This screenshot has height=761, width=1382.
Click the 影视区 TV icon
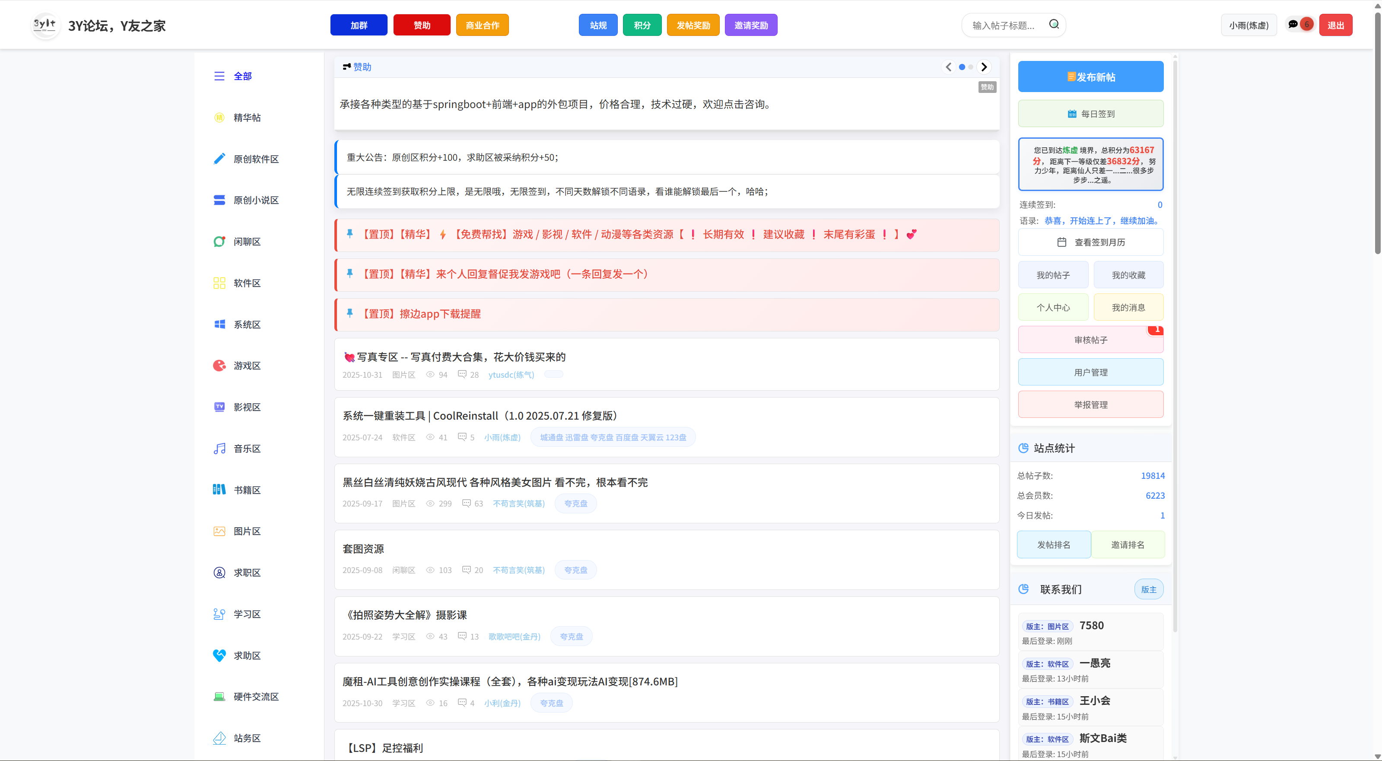tap(219, 407)
